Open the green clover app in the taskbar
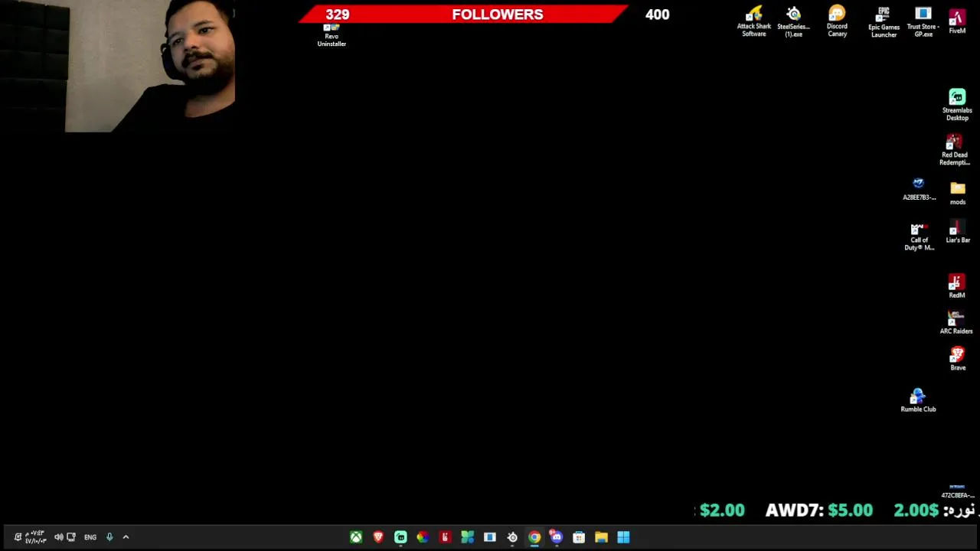980x551 pixels. coord(467,537)
